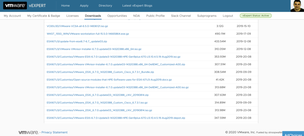The height and width of the screenshot is (136, 304).
Task: Open the Directory menu item
Action: 105,6
